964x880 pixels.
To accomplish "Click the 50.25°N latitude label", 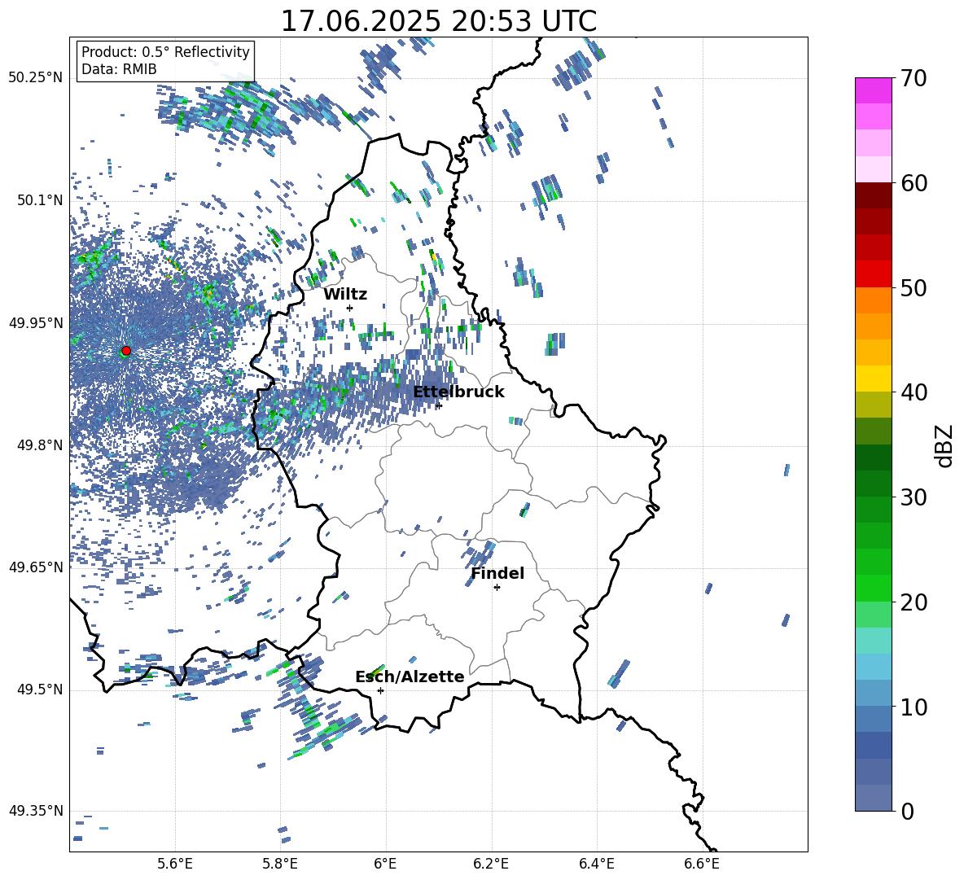I will pos(36,78).
